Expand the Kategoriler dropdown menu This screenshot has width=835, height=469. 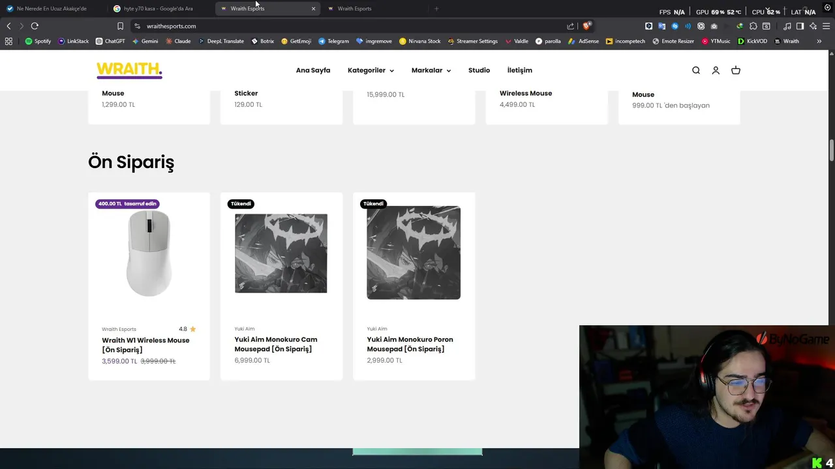[371, 70]
